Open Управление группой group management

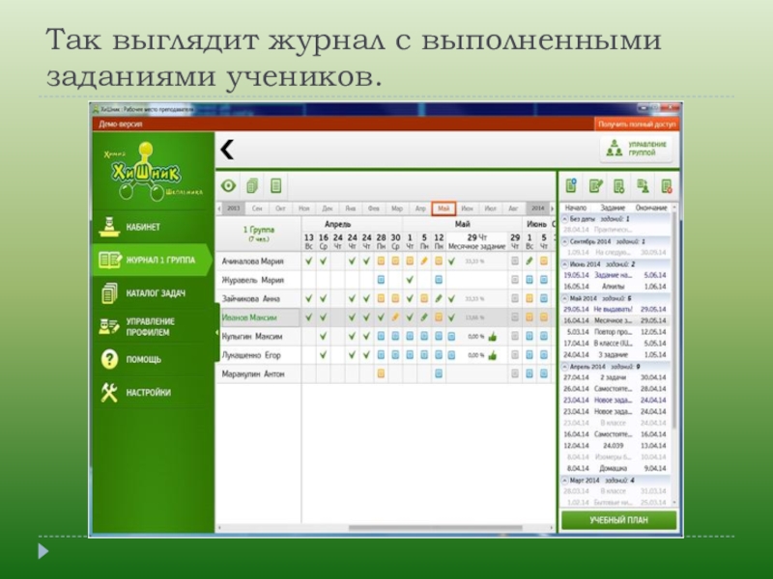pyautogui.click(x=637, y=149)
